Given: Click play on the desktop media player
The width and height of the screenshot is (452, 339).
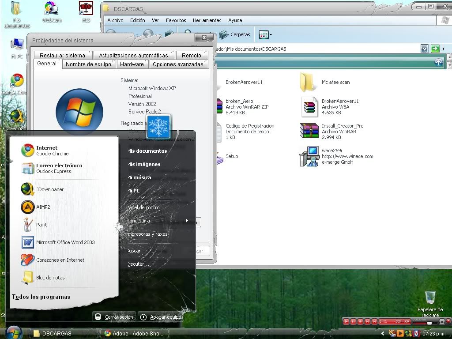Looking at the screenshot, I should point(346,321).
